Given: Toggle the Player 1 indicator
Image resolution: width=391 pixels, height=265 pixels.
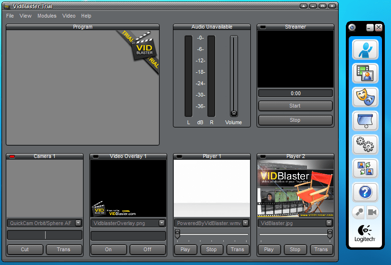Looking at the screenshot, I should pos(179,157).
